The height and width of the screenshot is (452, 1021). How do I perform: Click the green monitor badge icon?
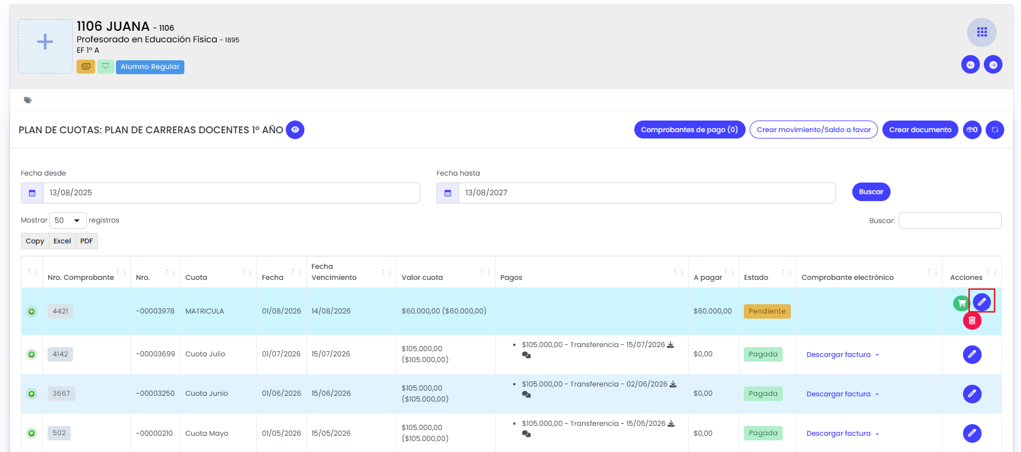tap(106, 67)
